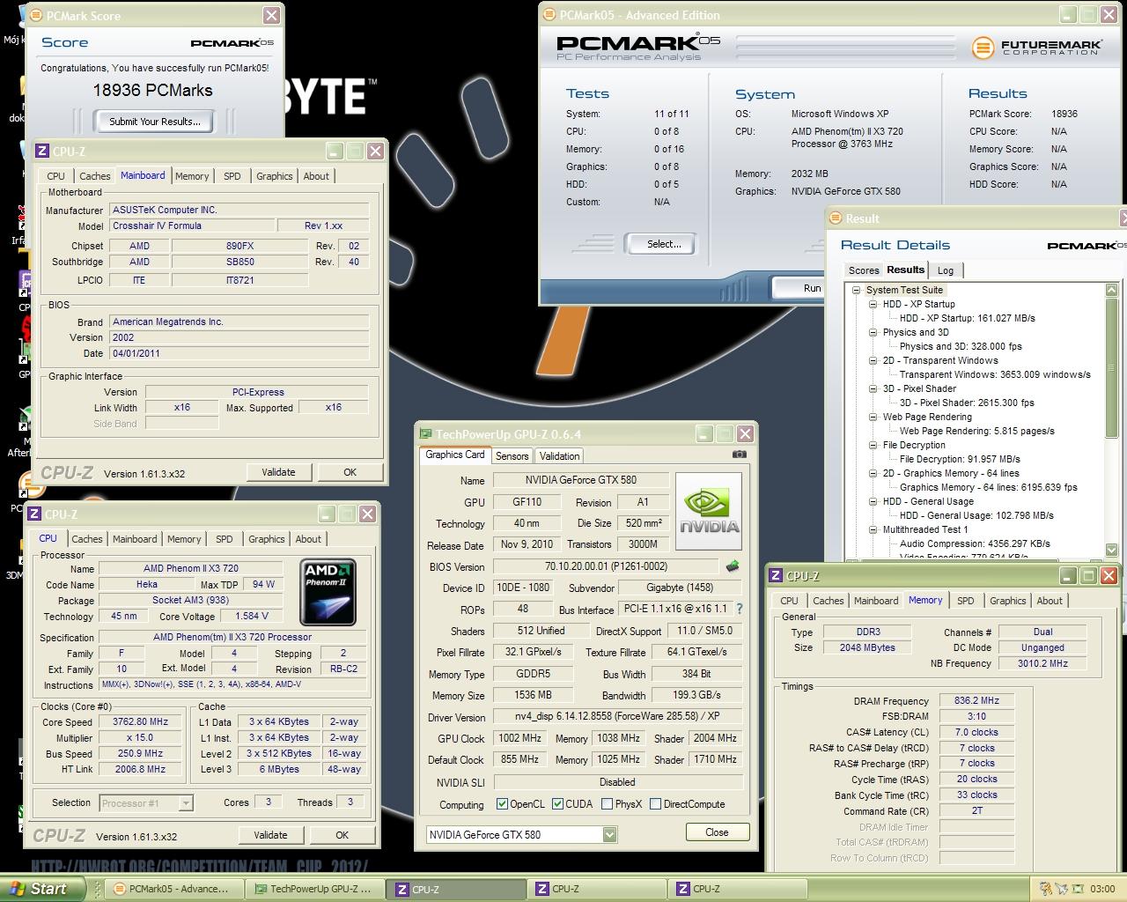This screenshot has height=902, width=1127.
Task: Collapse the Web Page Rendering node
Action: pyautogui.click(x=873, y=417)
